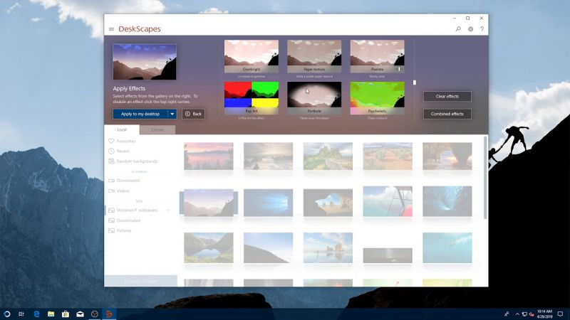Viewport: 570px width, 320px height.
Task: Click the taskbar clock and date
Action: (544, 314)
